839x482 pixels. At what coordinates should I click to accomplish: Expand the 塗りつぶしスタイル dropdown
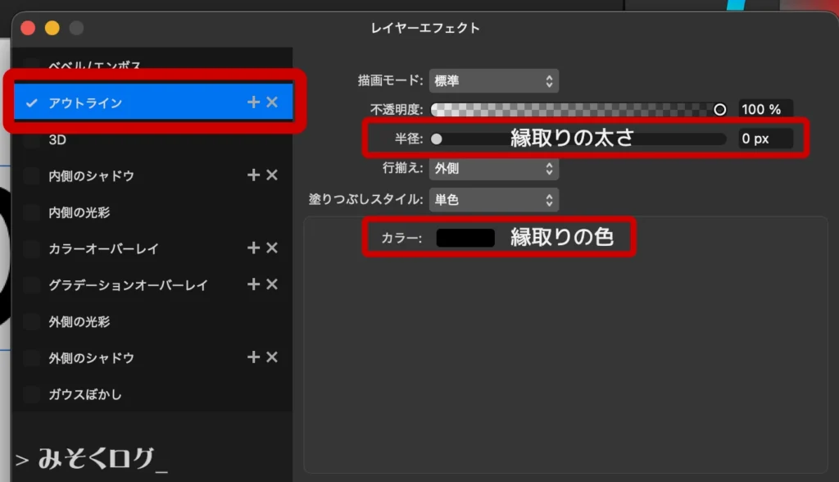pos(493,199)
